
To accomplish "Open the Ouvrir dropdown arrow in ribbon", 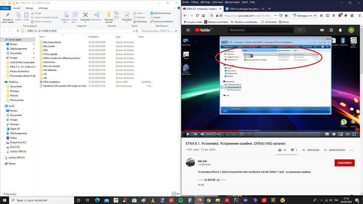I will point(145,13).
